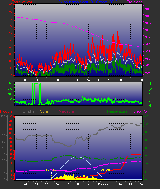
Task: Click "02" hour on the bottom chart time axis
Action: 26,185
